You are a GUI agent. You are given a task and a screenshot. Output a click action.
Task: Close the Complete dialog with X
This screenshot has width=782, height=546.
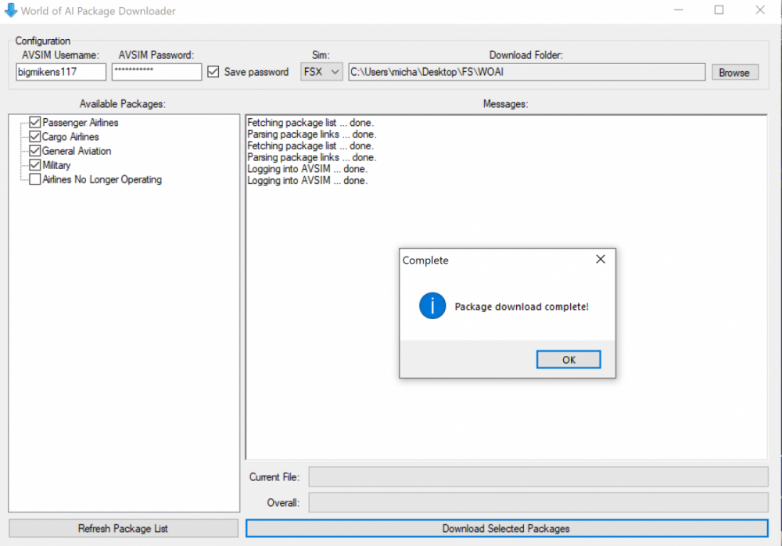tap(601, 260)
